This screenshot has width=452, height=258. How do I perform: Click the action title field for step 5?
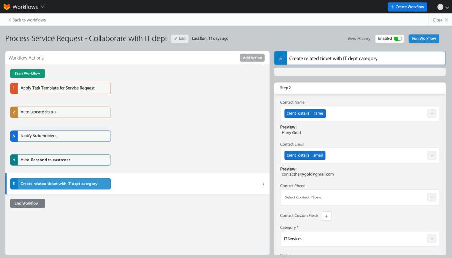pos(366,58)
